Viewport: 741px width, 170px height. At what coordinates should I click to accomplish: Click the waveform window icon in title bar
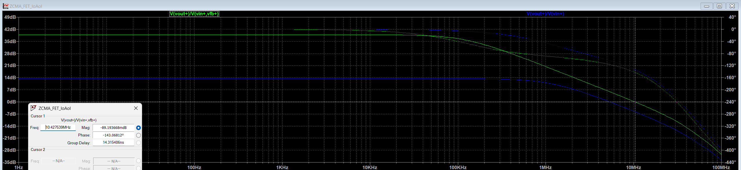pos(6,6)
